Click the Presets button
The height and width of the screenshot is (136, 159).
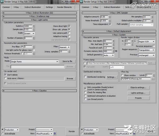pos(138,98)
